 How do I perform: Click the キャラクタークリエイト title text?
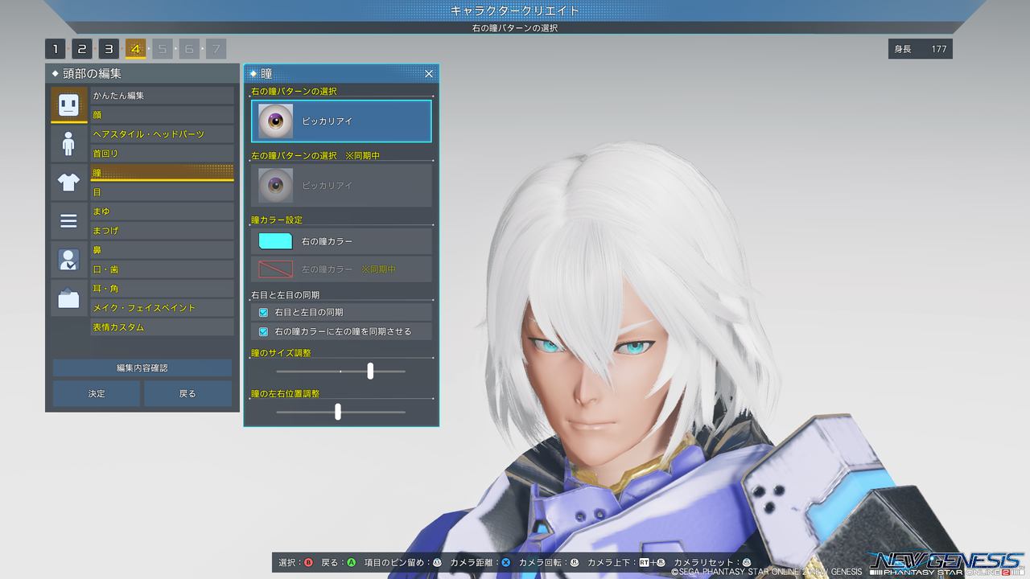point(515,10)
